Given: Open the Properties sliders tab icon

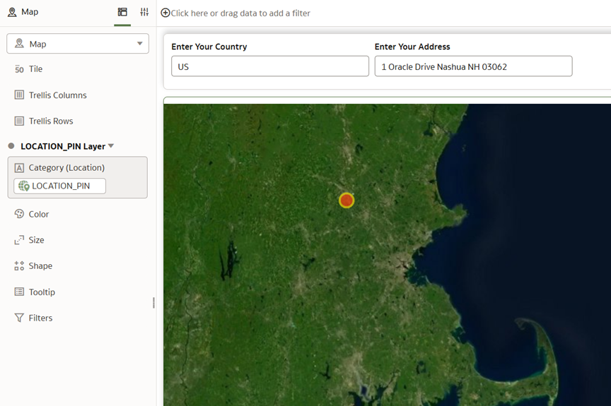Looking at the screenshot, I should click(144, 12).
